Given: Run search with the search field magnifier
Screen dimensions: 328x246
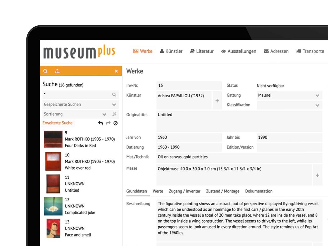Looking at the screenshot, I should (x=114, y=95).
